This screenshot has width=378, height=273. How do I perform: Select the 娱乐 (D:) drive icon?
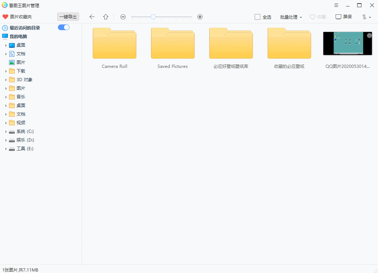pyautogui.click(x=12, y=140)
